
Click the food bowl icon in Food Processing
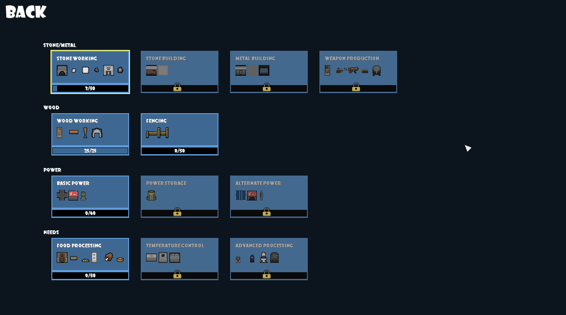(120, 259)
